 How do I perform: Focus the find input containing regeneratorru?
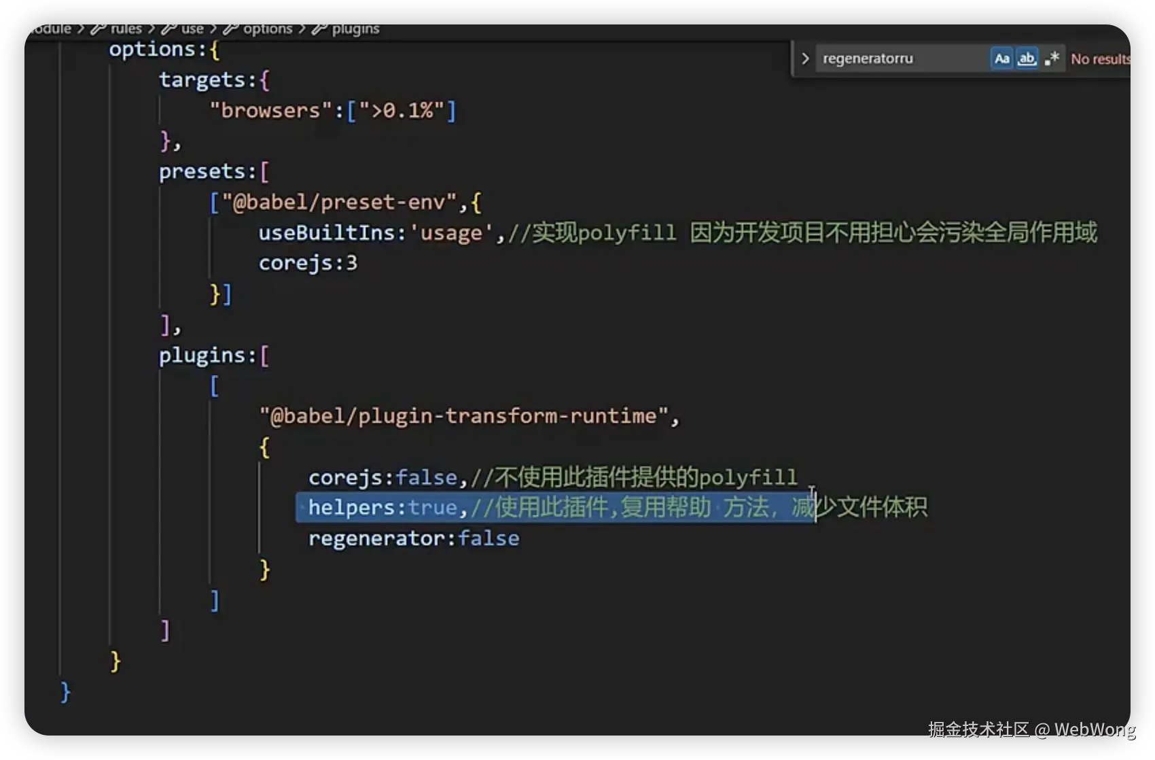[902, 58]
